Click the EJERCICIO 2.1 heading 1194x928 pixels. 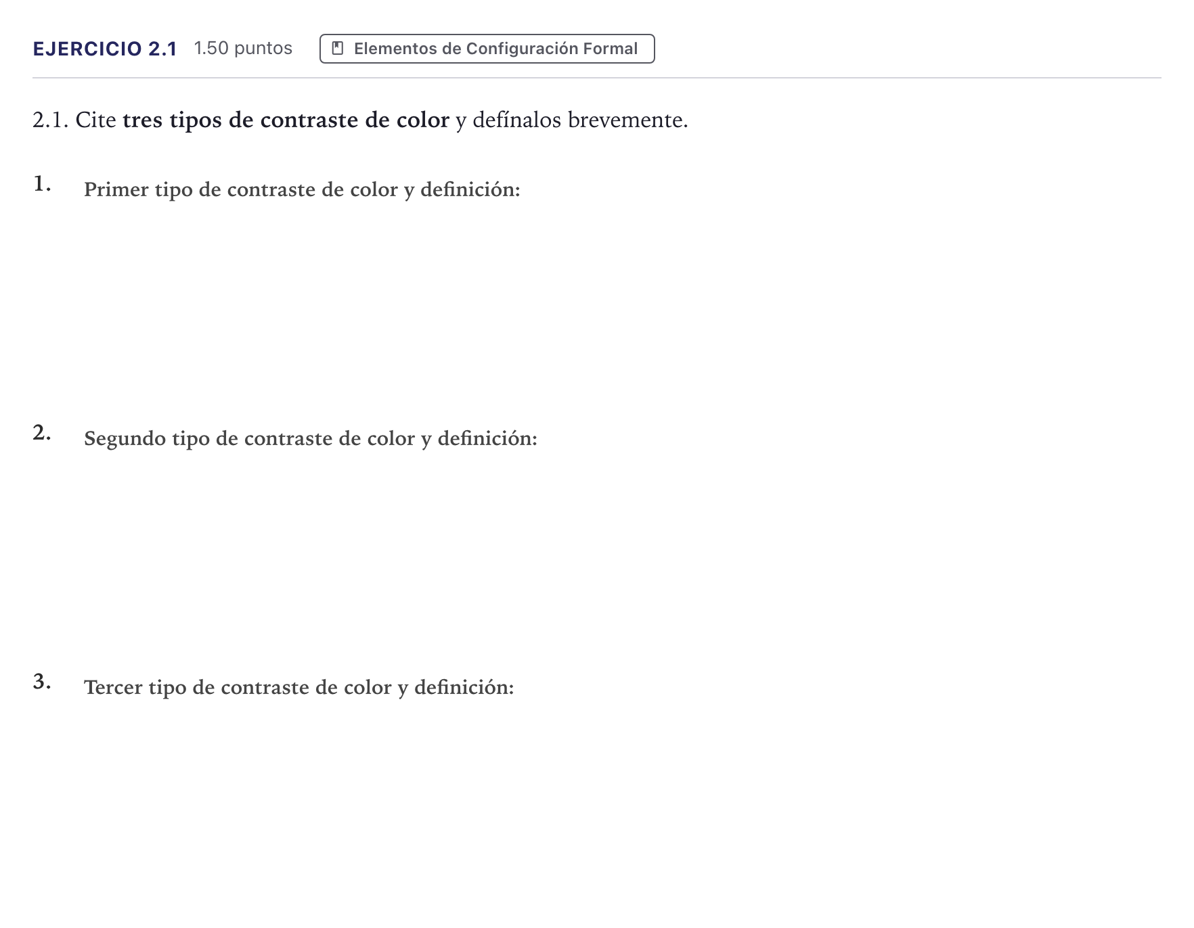105,49
